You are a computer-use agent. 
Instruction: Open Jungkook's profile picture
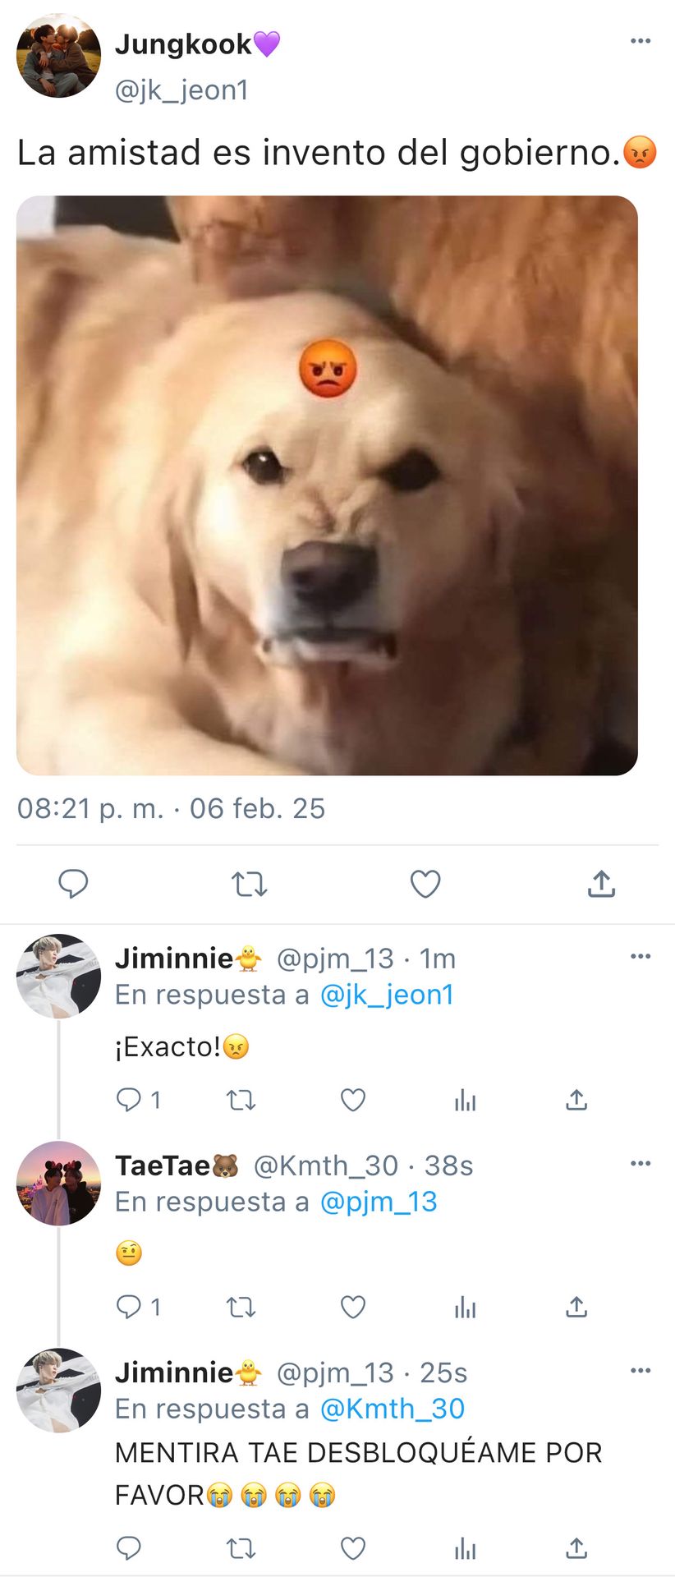[58, 55]
